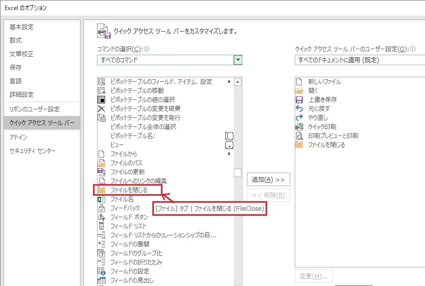425x286 pixels.
Task: Click the やり直し redo arrow icon
Action: (x=299, y=117)
